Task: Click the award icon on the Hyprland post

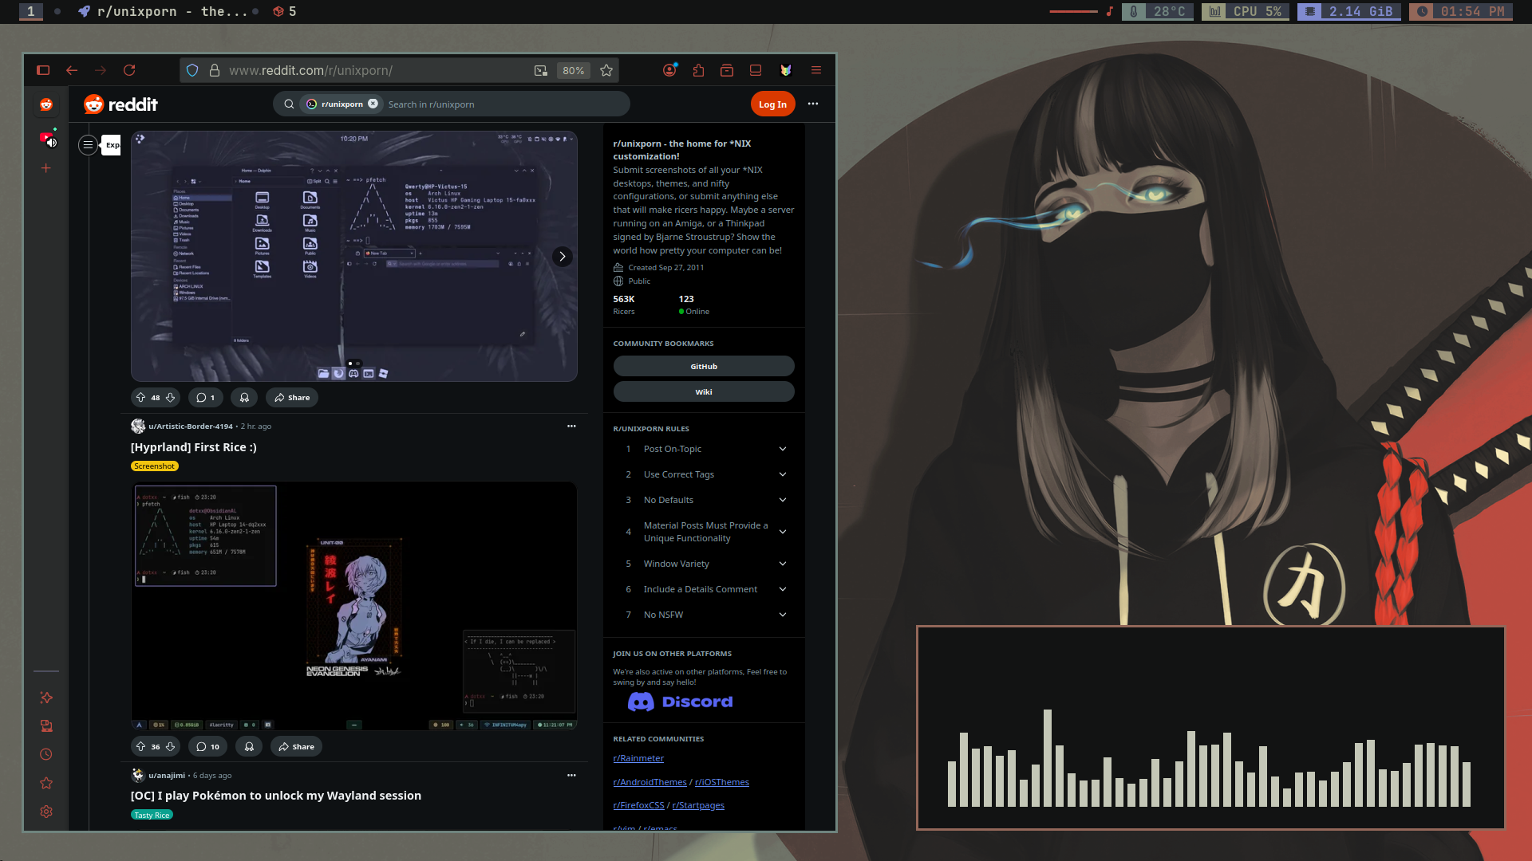Action: pyautogui.click(x=249, y=746)
